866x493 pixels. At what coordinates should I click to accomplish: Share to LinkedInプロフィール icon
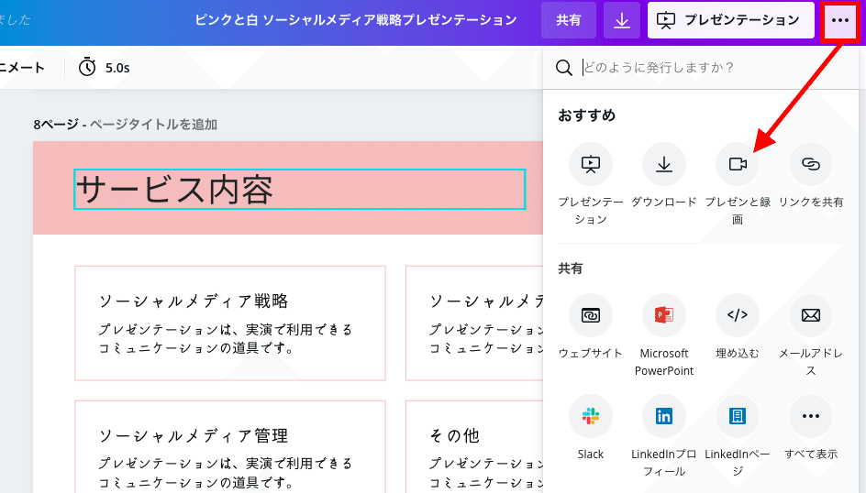(x=664, y=416)
